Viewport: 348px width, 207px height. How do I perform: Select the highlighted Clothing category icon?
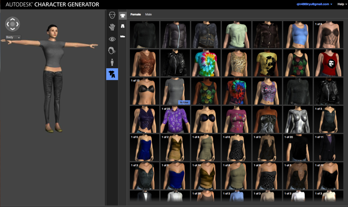[112, 74]
